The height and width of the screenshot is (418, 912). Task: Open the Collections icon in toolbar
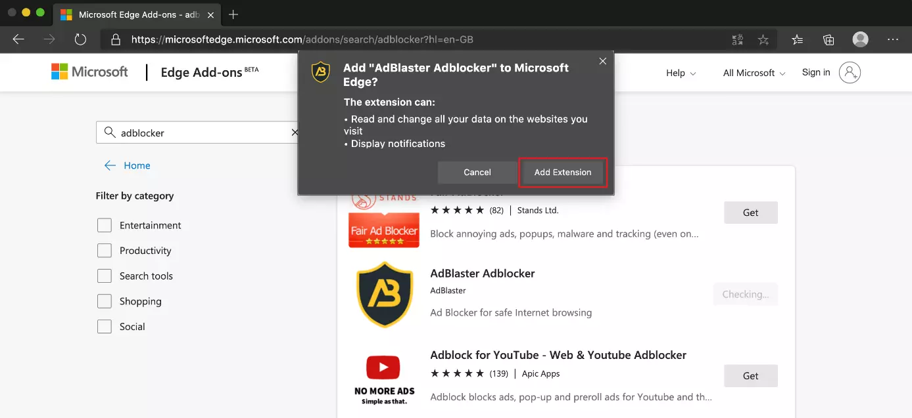coord(828,40)
